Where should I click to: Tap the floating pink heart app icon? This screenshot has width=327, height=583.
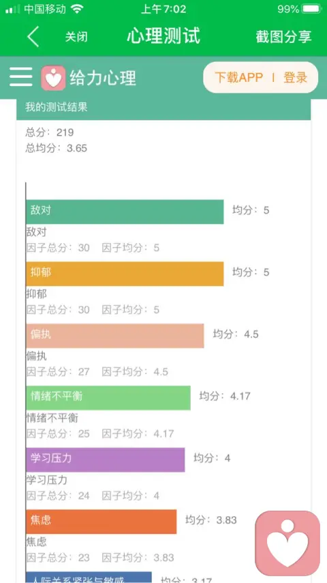click(287, 543)
